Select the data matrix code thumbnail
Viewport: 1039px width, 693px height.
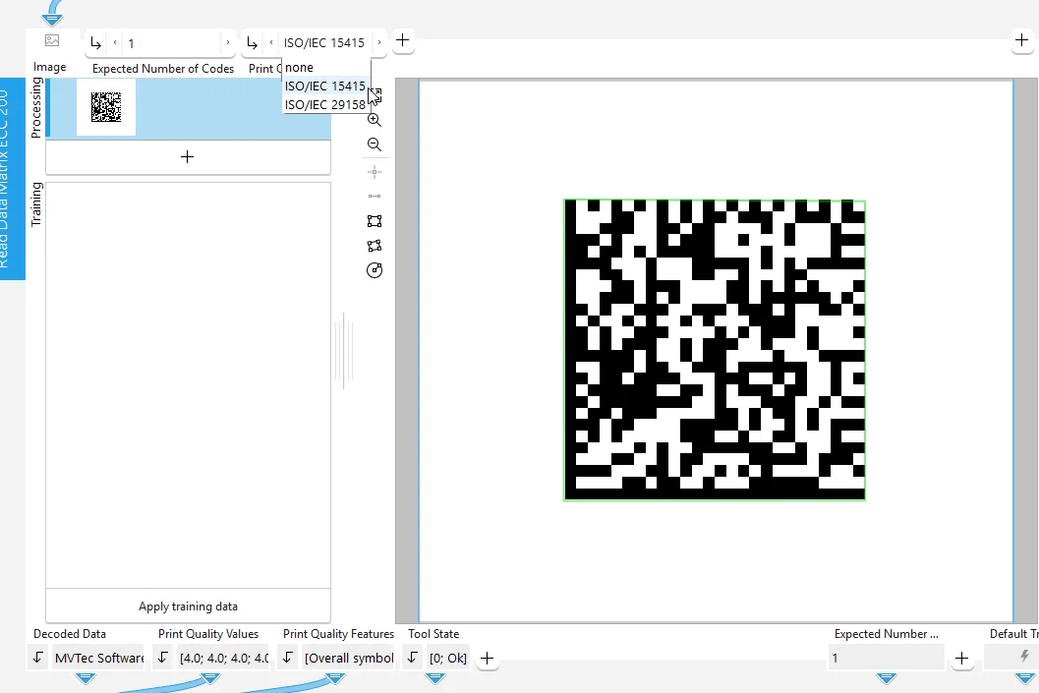[106, 107]
